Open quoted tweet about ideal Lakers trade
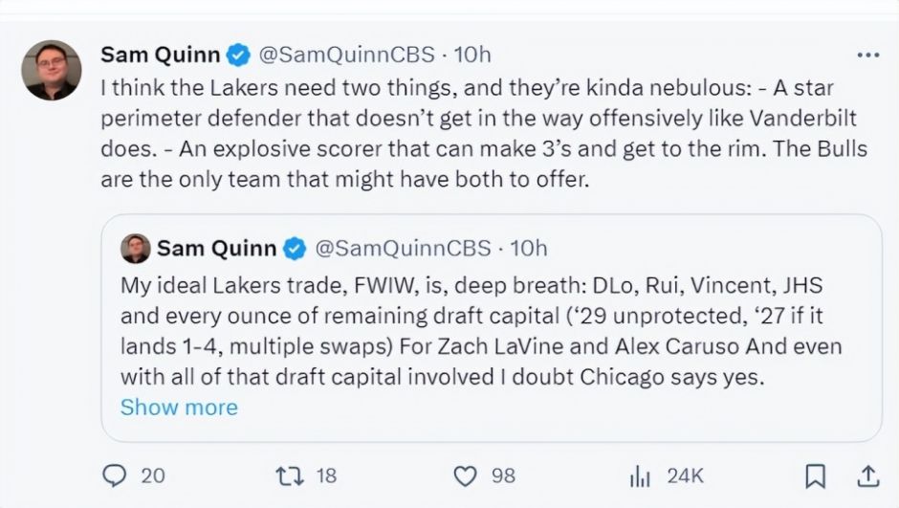Screen dimensions: 899x508 click(492, 328)
